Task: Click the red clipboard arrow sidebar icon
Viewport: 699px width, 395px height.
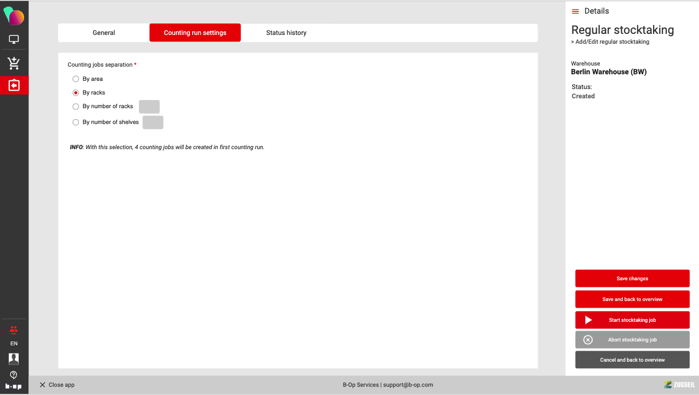Action: tap(14, 86)
